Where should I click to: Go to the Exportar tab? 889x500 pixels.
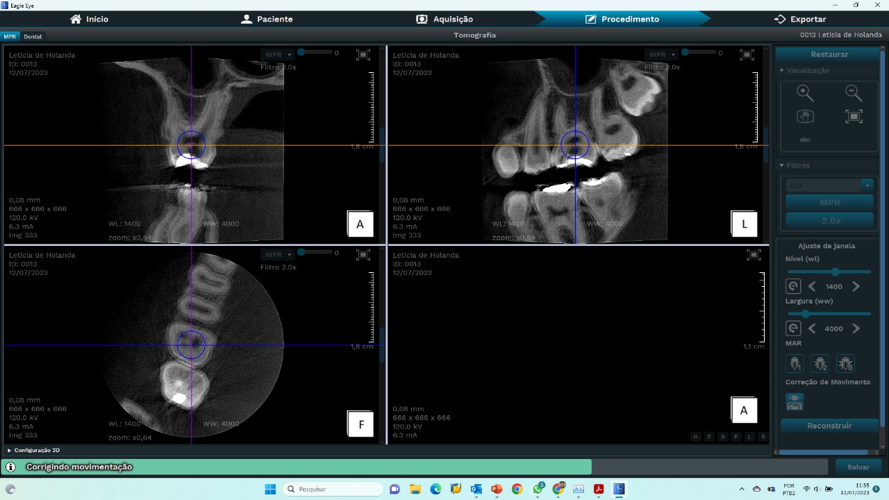[800, 19]
